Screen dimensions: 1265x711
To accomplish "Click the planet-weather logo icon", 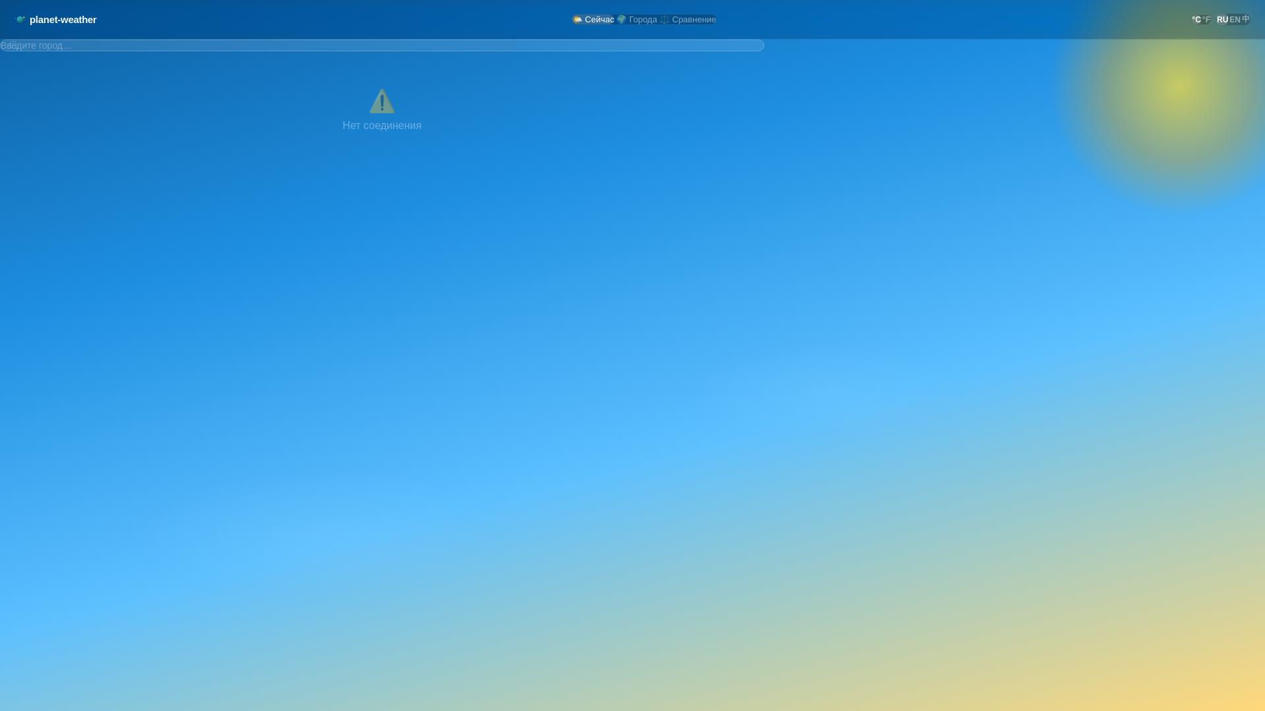I will [x=20, y=20].
